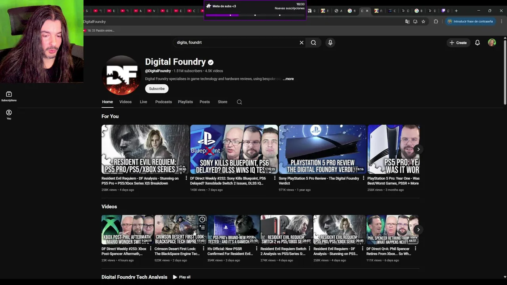Open the Podcasts tab

(164, 102)
